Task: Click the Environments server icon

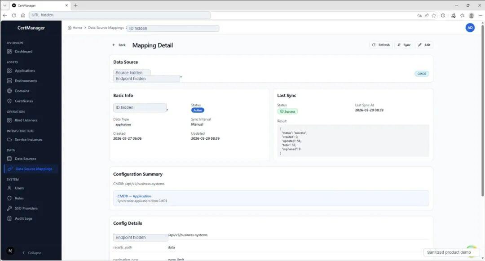Action: (9, 81)
